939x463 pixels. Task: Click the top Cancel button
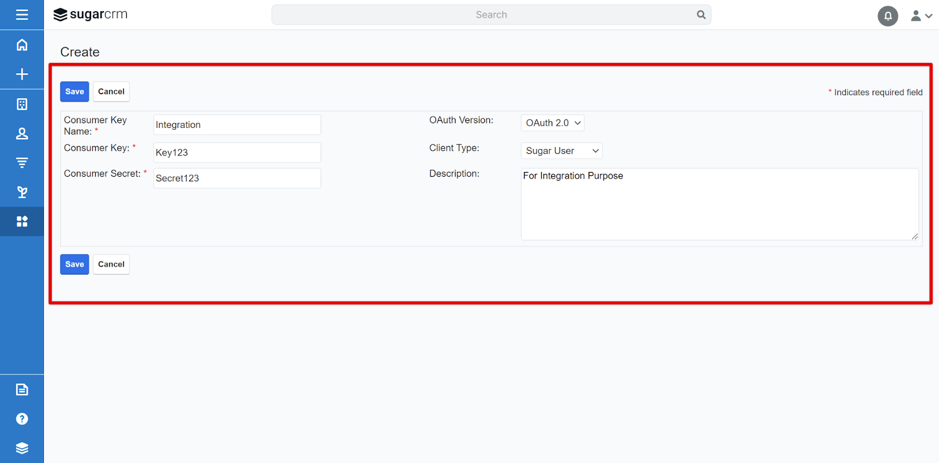(111, 92)
